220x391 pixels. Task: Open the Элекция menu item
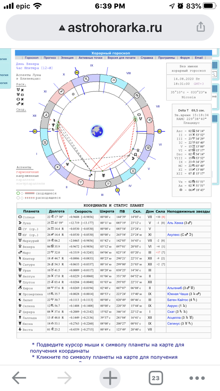click(x=67, y=58)
